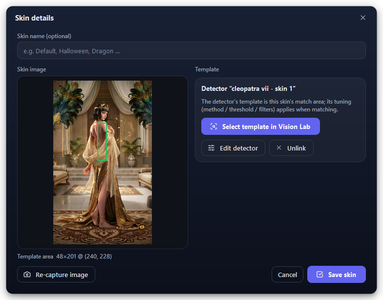Cancel the skin details dialog
The height and width of the screenshot is (300, 383).
pyautogui.click(x=287, y=275)
